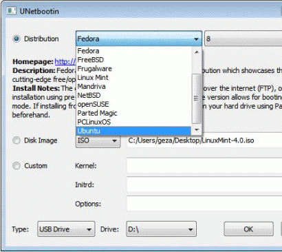The width and height of the screenshot is (282, 252).
Task: Open the Homepage http link
Action: click(65, 61)
